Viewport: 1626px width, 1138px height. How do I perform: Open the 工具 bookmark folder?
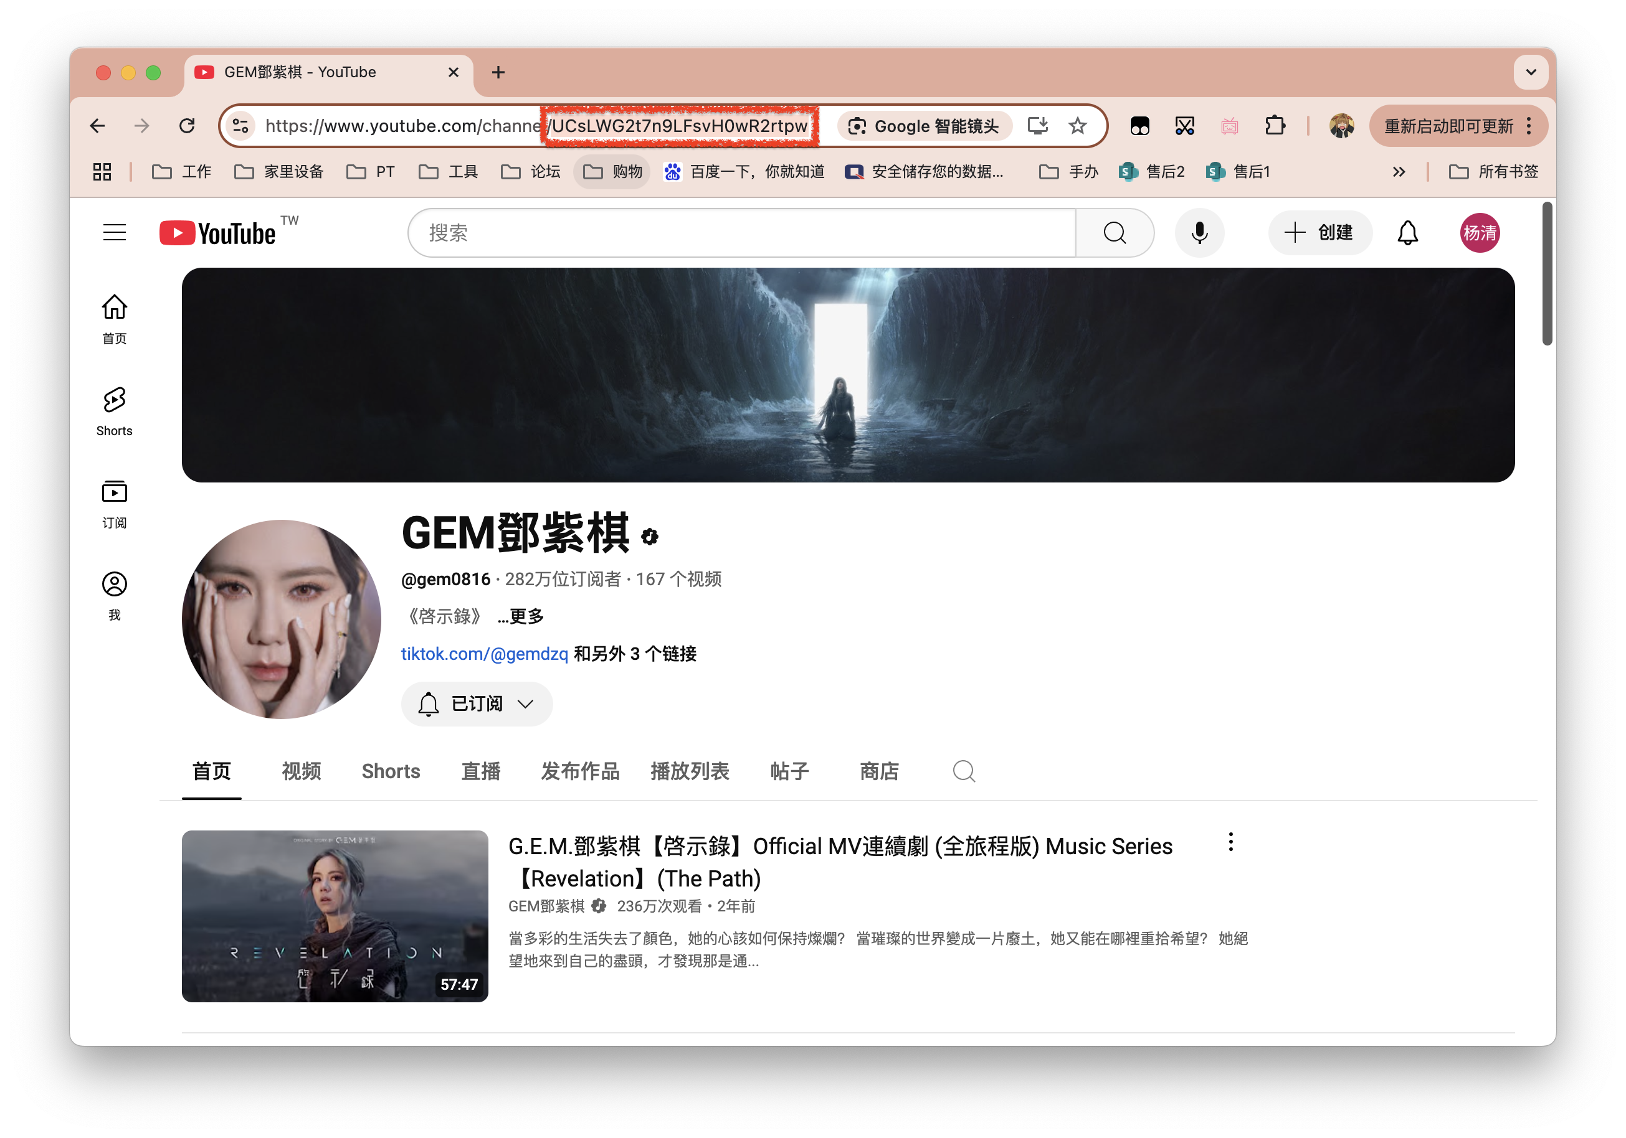(449, 171)
